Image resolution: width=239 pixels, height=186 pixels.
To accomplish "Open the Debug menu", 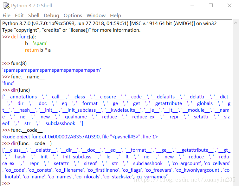I will tap(51, 16).
